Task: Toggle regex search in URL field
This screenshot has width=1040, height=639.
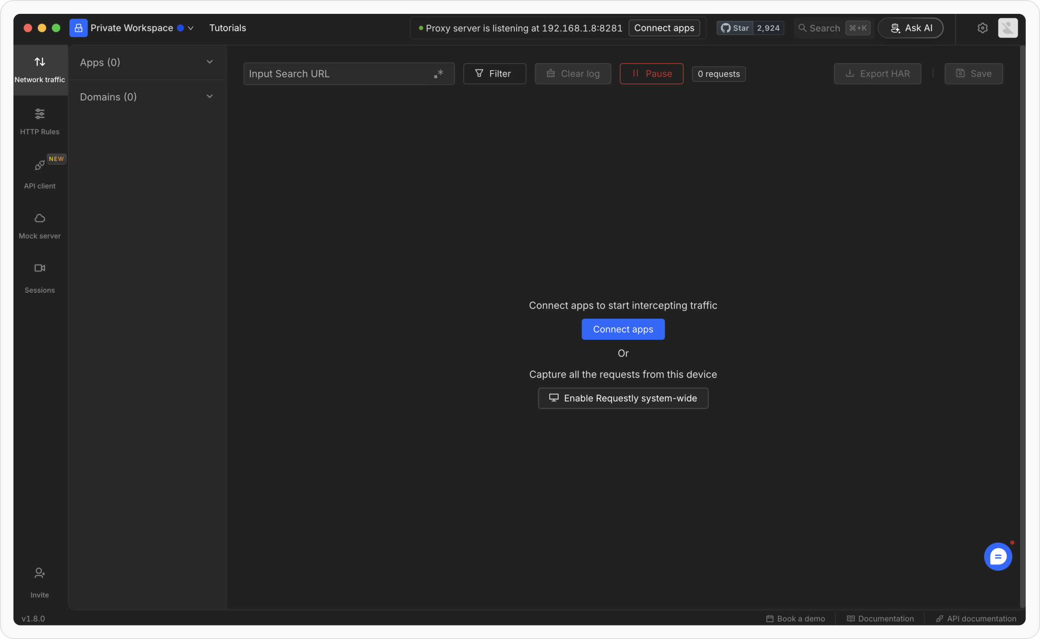Action: pos(439,74)
